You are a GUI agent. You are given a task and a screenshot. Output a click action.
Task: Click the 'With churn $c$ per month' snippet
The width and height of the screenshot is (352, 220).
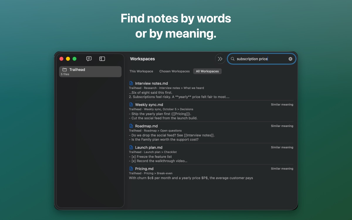[x=191, y=178]
